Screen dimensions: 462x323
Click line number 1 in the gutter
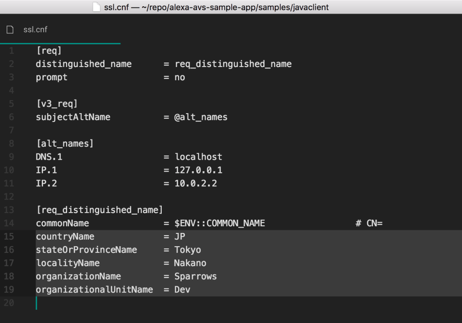pyautogui.click(x=12, y=51)
